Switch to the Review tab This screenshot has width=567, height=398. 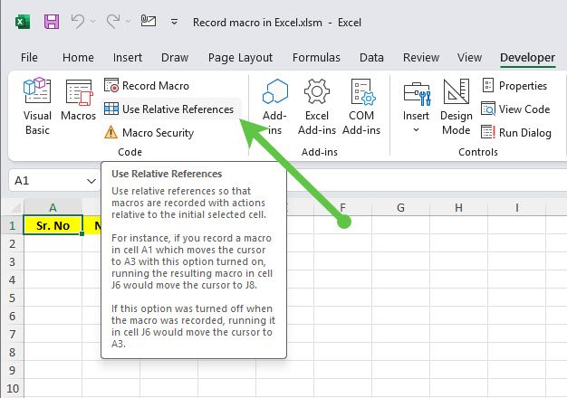click(x=421, y=57)
